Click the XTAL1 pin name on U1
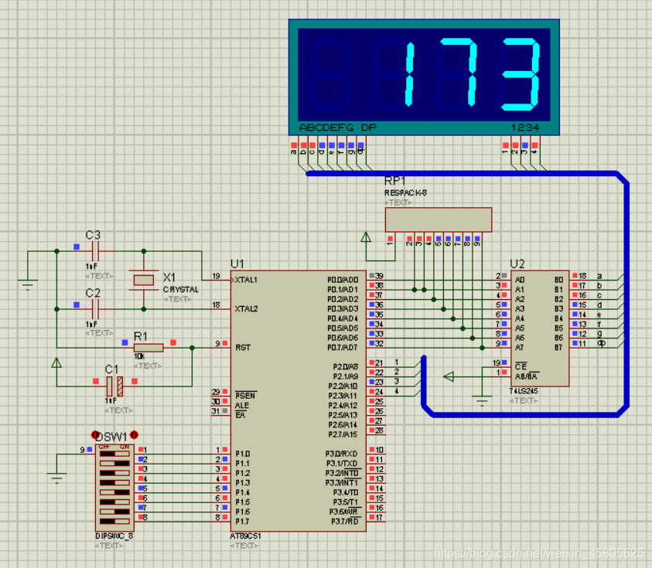 (246, 280)
